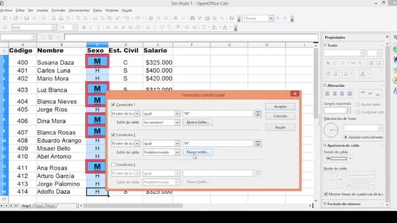Close the Formateo condicional dialog
The width and height of the screenshot is (397, 223).
(x=295, y=94)
